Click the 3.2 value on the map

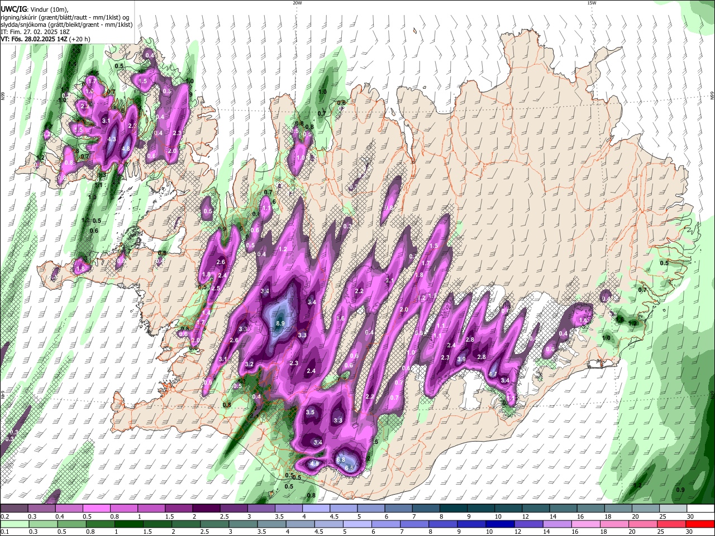pos(250,364)
